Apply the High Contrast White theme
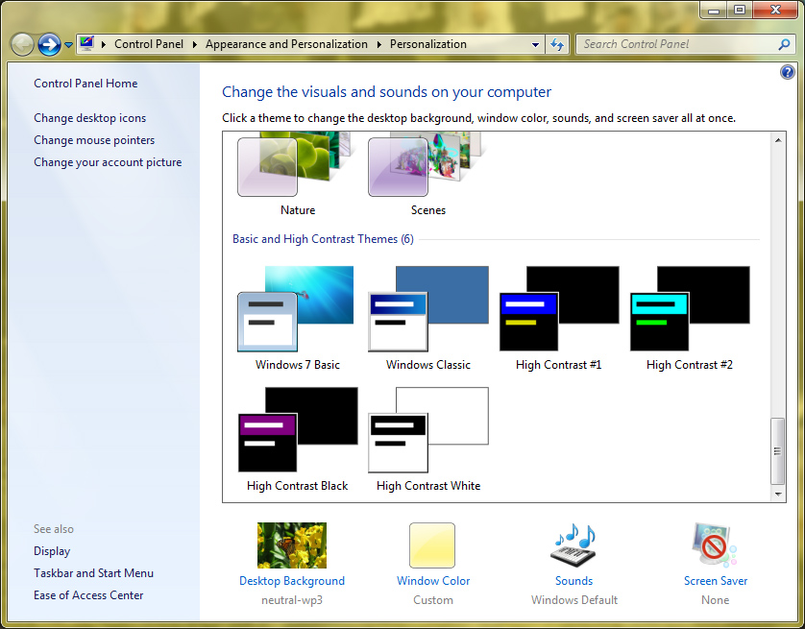 pos(428,439)
